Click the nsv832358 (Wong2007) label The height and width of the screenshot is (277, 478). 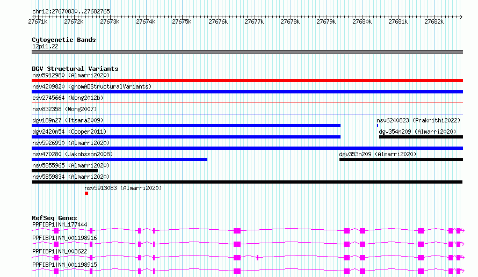[64, 109]
